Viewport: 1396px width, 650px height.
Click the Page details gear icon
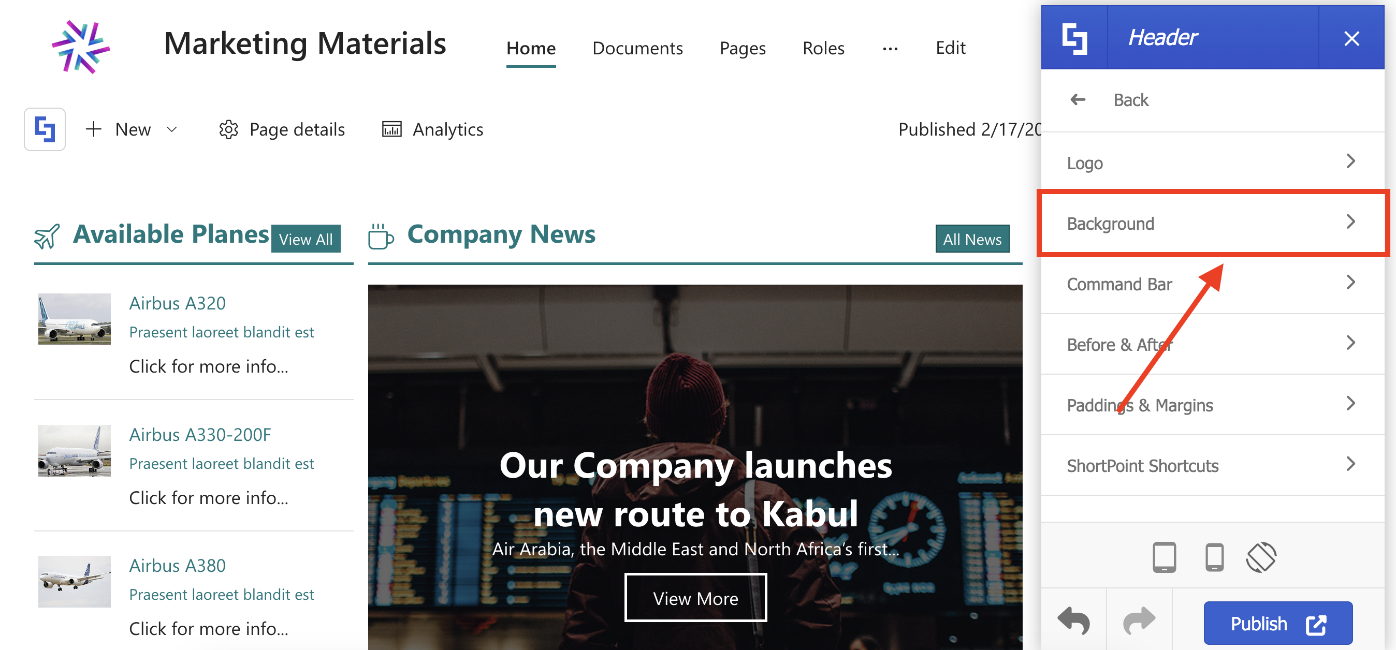[229, 129]
